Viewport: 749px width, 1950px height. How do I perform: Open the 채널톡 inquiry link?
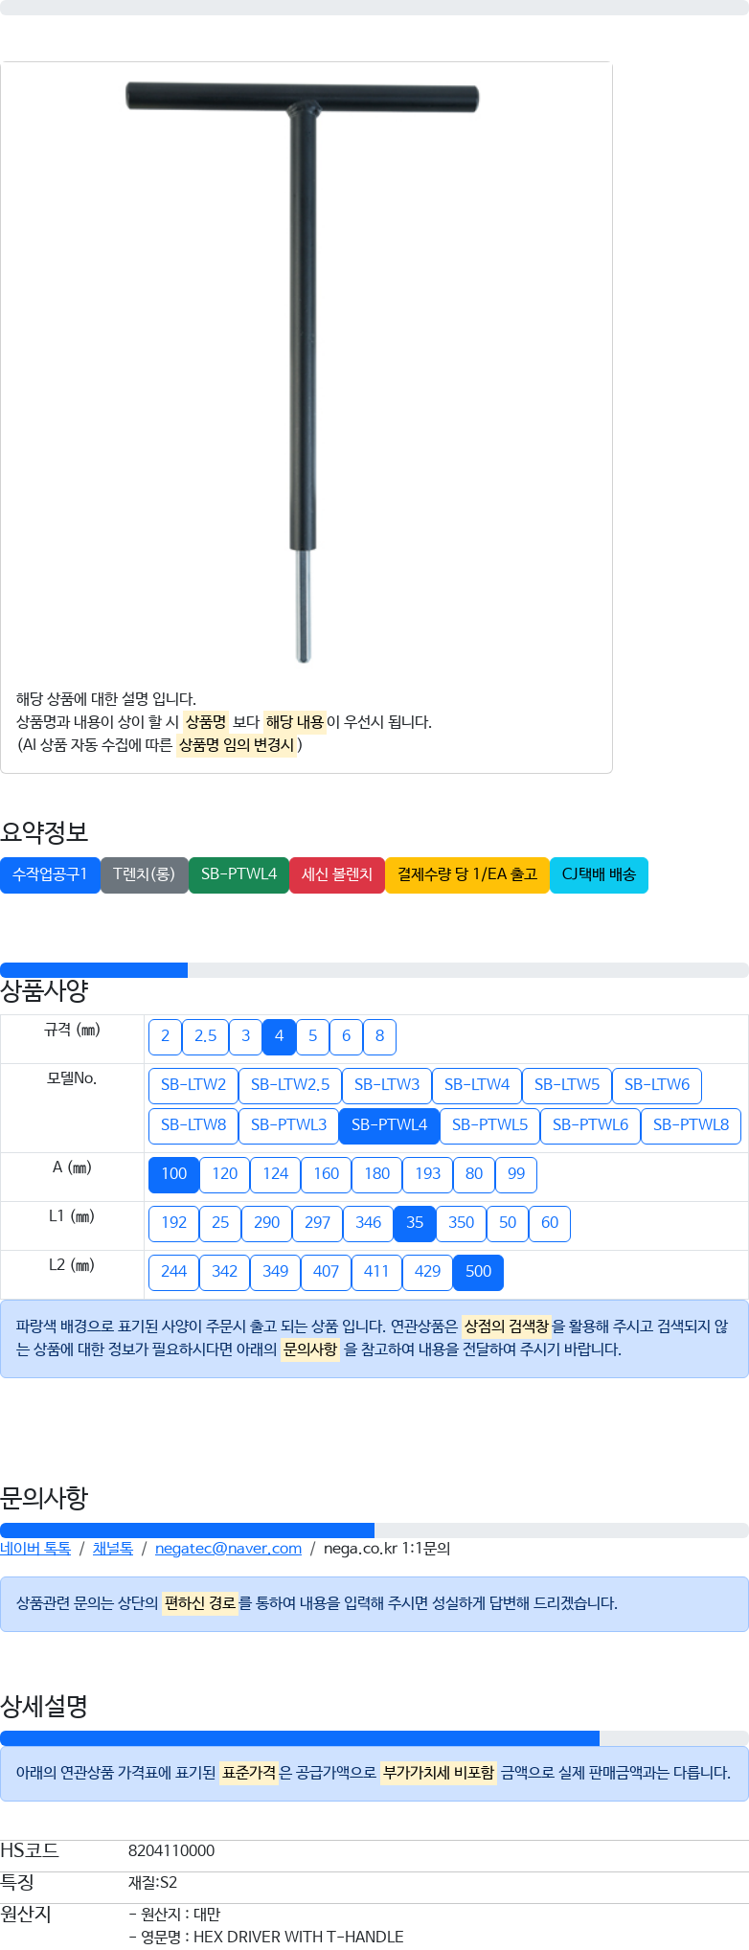pos(113,1549)
